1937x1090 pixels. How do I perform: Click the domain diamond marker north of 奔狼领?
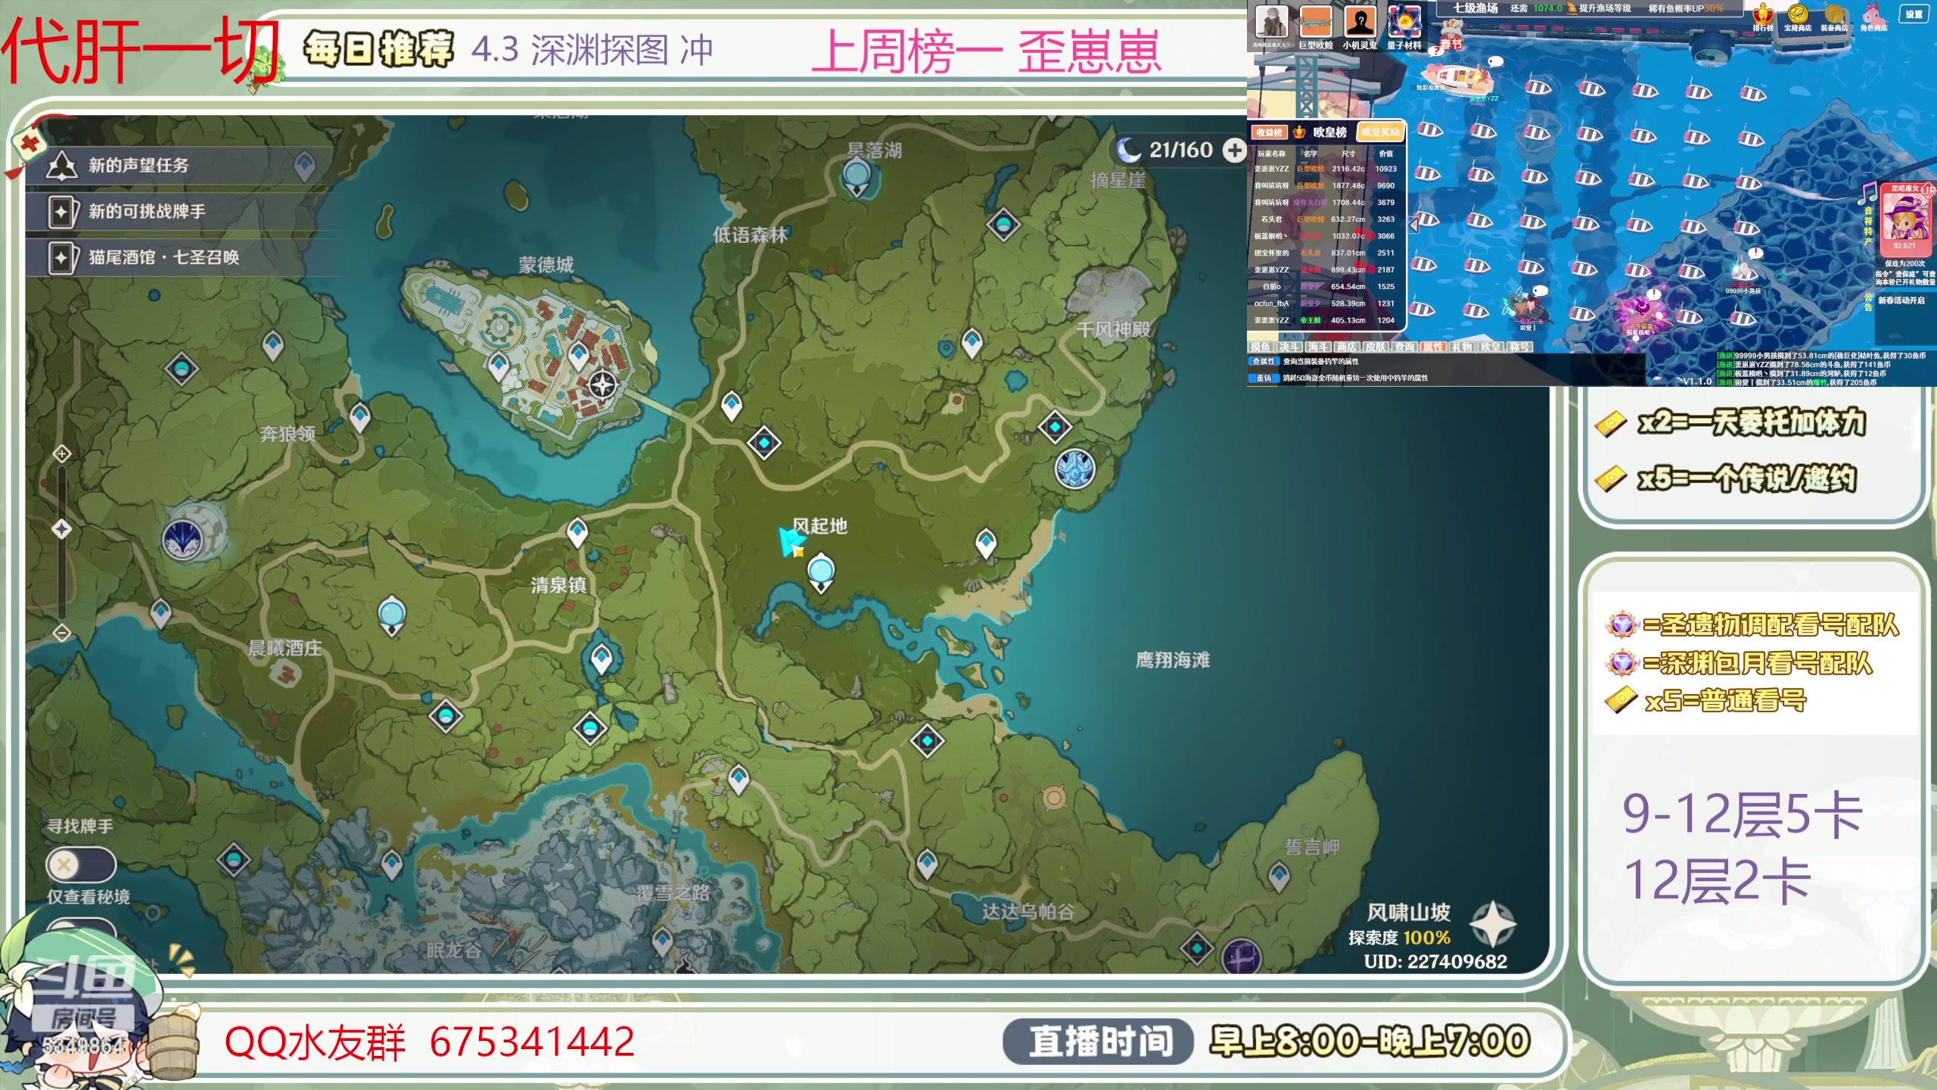[x=182, y=369]
